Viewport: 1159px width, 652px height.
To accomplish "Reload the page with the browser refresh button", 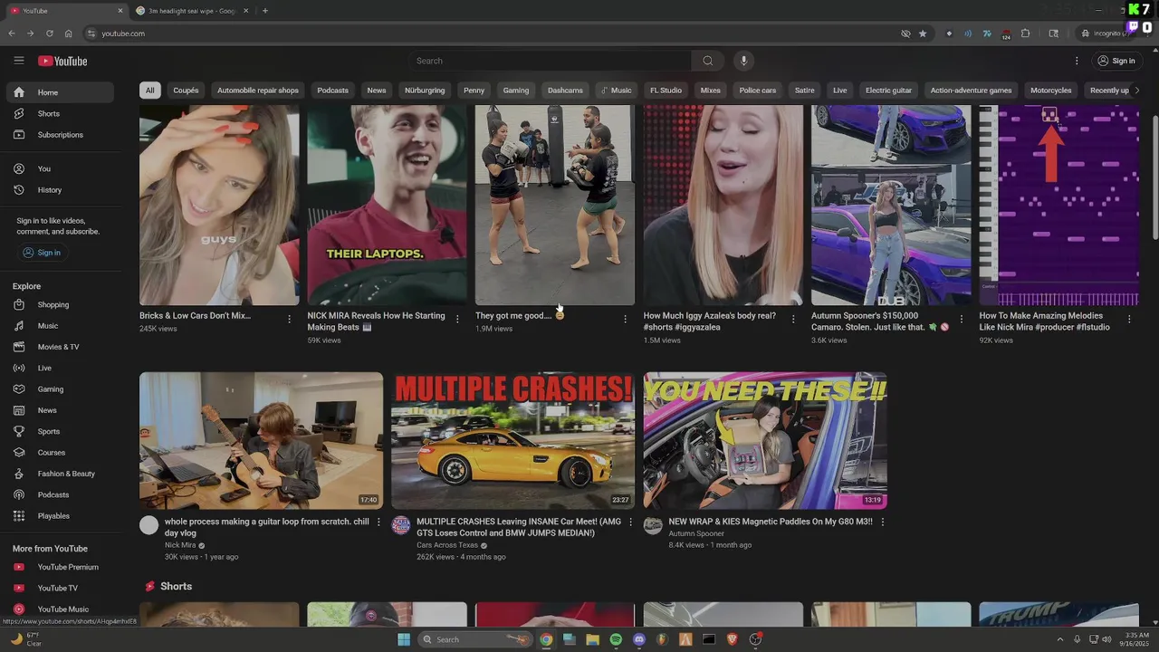I will pos(49,34).
